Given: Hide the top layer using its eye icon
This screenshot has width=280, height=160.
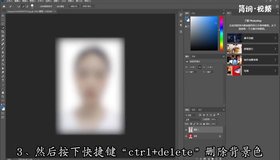Looking at the screenshot, I should 186,130.
